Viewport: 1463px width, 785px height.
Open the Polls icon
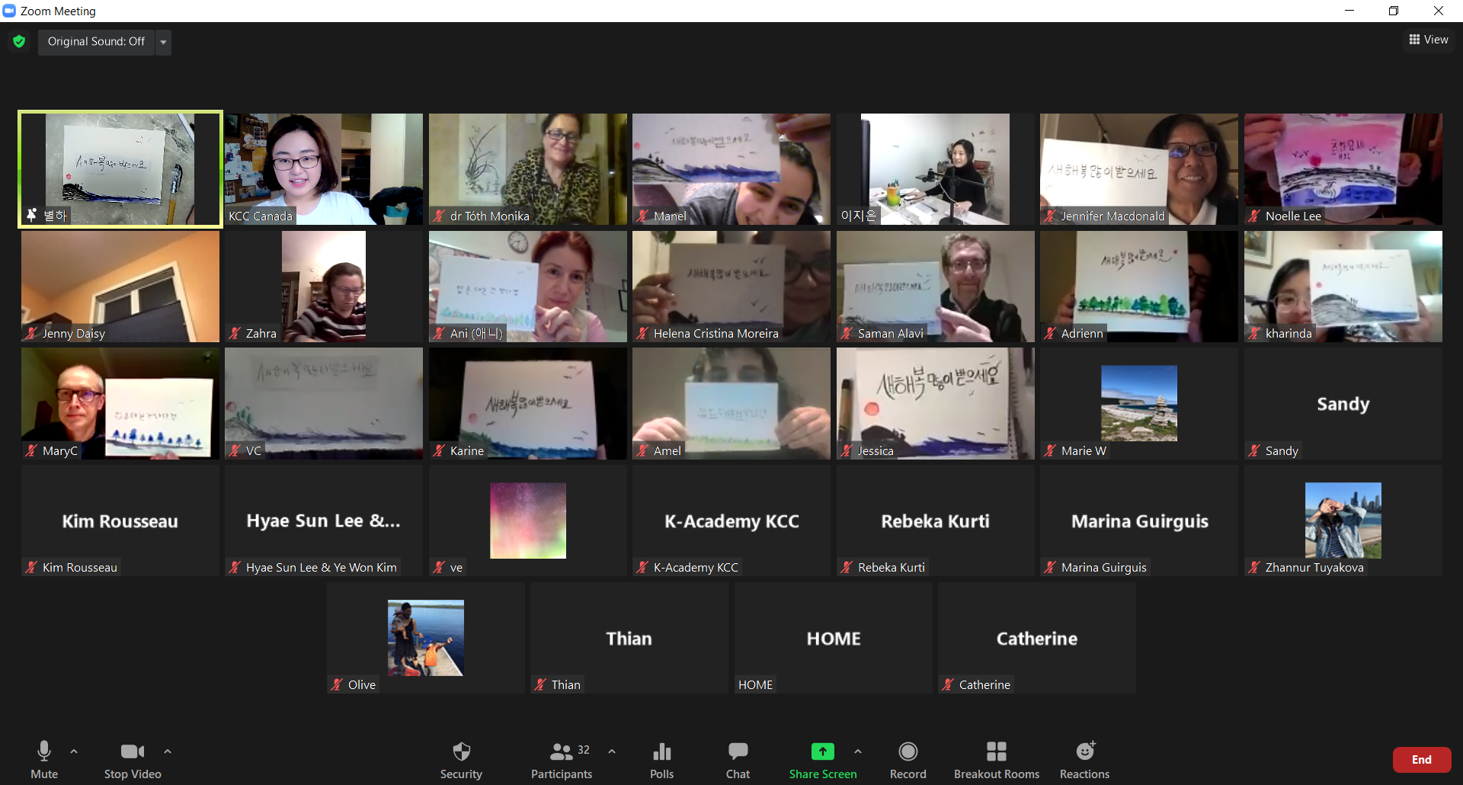661,760
